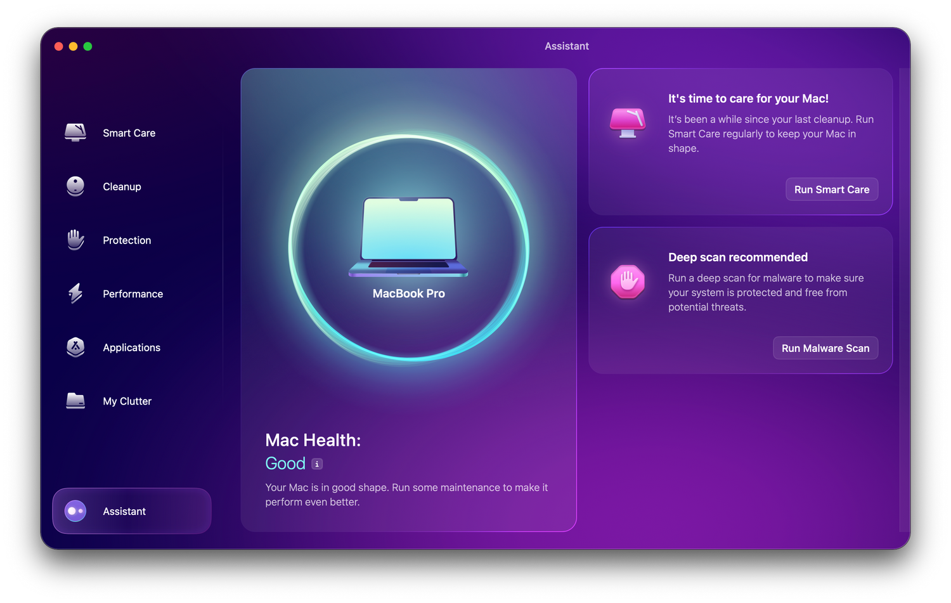
Task: Select Applications in the sidebar
Action: (132, 347)
